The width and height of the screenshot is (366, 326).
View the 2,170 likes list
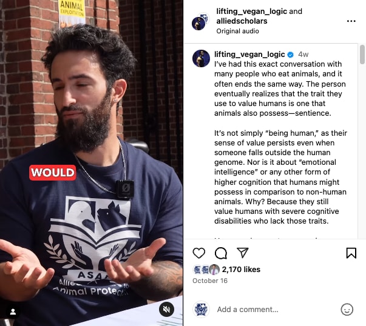pos(241,270)
